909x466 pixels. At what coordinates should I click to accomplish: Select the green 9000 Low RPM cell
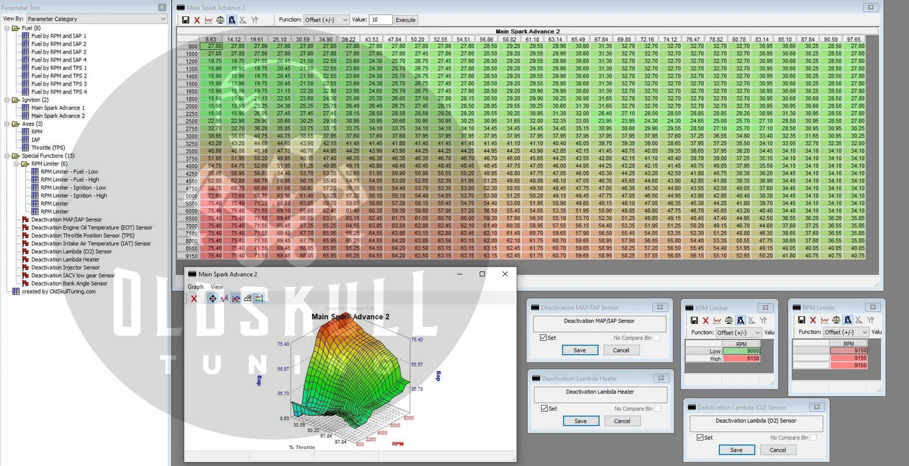coord(742,351)
